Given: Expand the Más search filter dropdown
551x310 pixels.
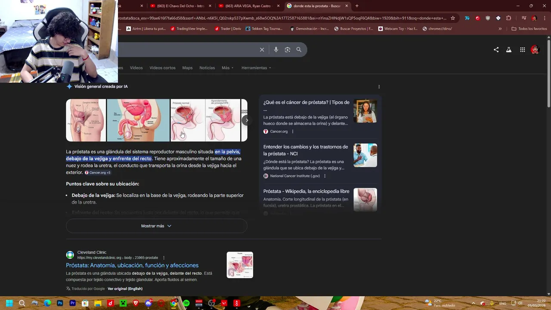Looking at the screenshot, I should [x=228, y=68].
